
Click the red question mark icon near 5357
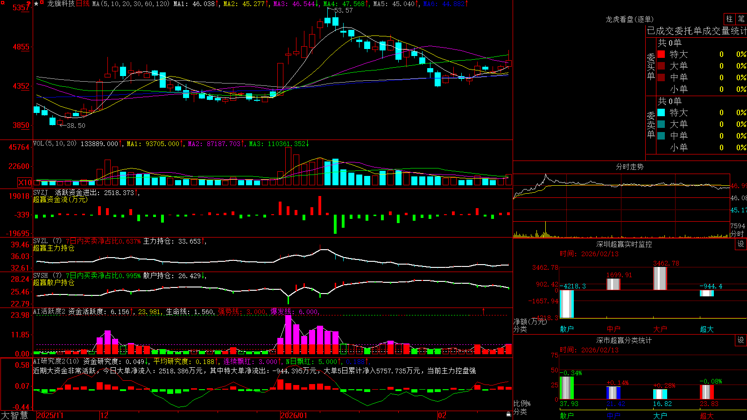coord(29,5)
